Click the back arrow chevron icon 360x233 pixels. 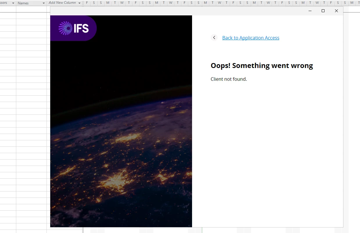(214, 37)
